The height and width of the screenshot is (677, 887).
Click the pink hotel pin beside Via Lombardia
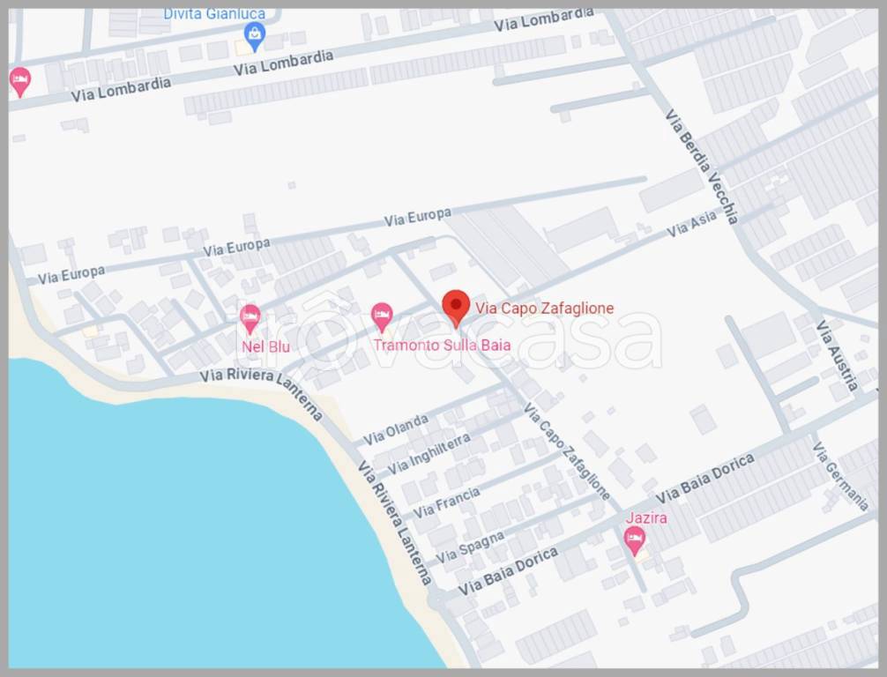(x=19, y=83)
